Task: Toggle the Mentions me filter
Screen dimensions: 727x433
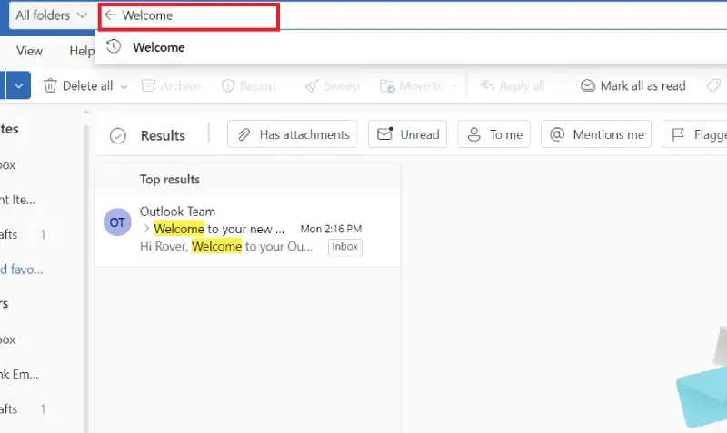Action: tap(596, 134)
